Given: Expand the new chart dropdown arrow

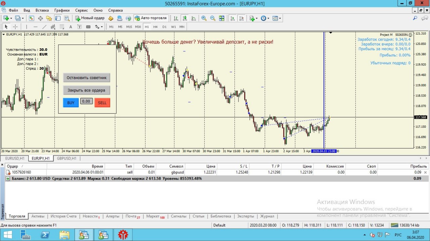Looking at the screenshot, I should (11, 18).
